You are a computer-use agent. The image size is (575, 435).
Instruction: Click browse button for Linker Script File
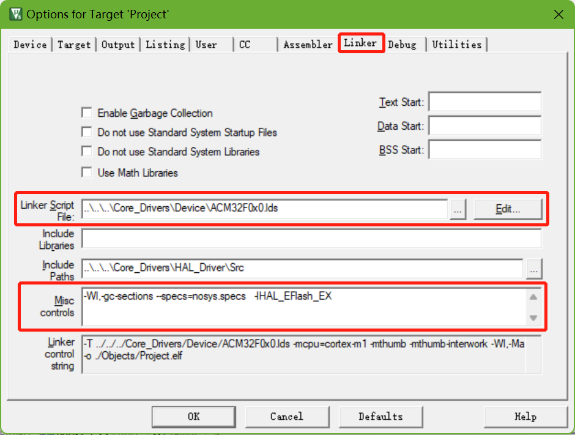459,209
